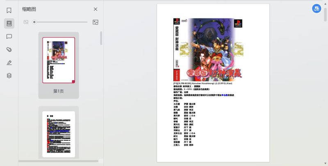Click the document scrollbar down arrow
Screen dimensions: 328x166
pos(326,164)
